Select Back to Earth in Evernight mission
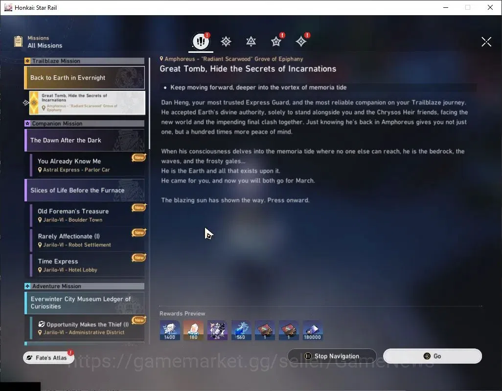Viewport: 502px width, 391px height. (x=85, y=78)
